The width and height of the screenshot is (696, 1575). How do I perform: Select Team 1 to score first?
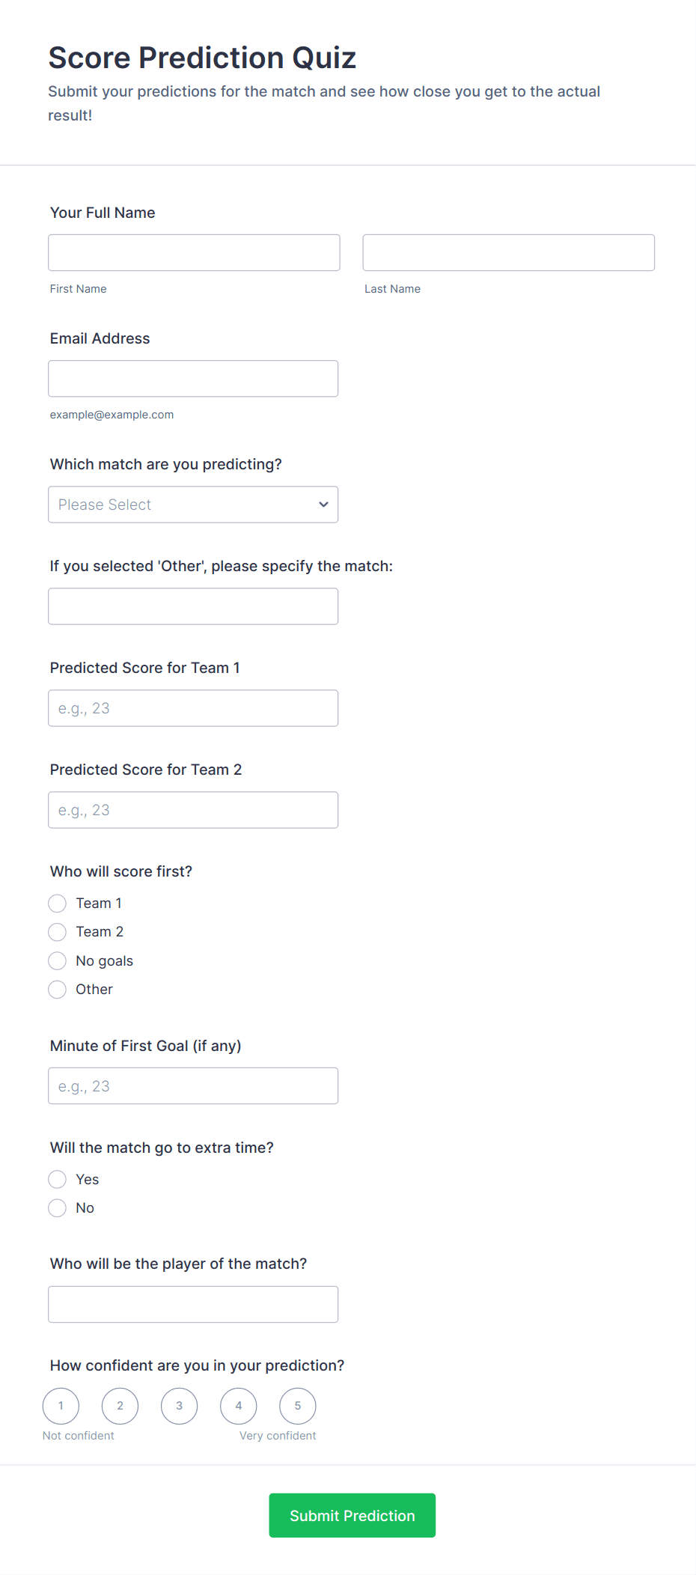pyautogui.click(x=58, y=904)
